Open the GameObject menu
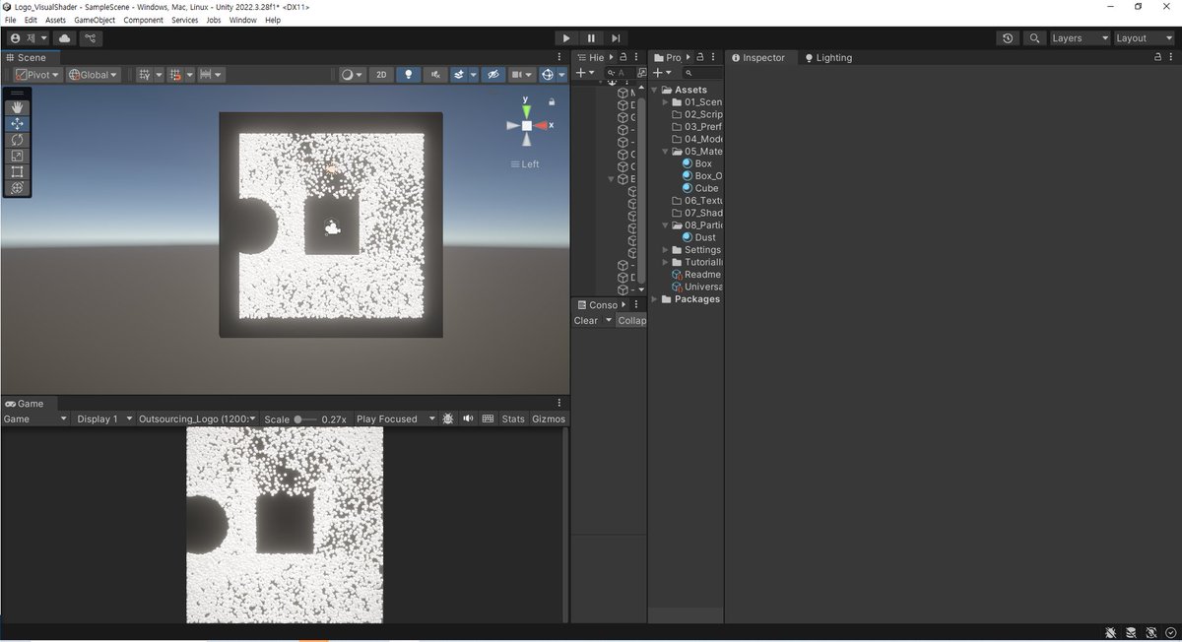This screenshot has width=1182, height=642. click(95, 20)
